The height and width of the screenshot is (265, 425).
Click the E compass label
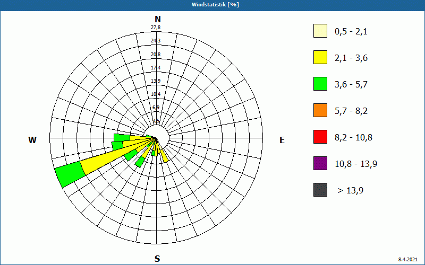(282, 140)
